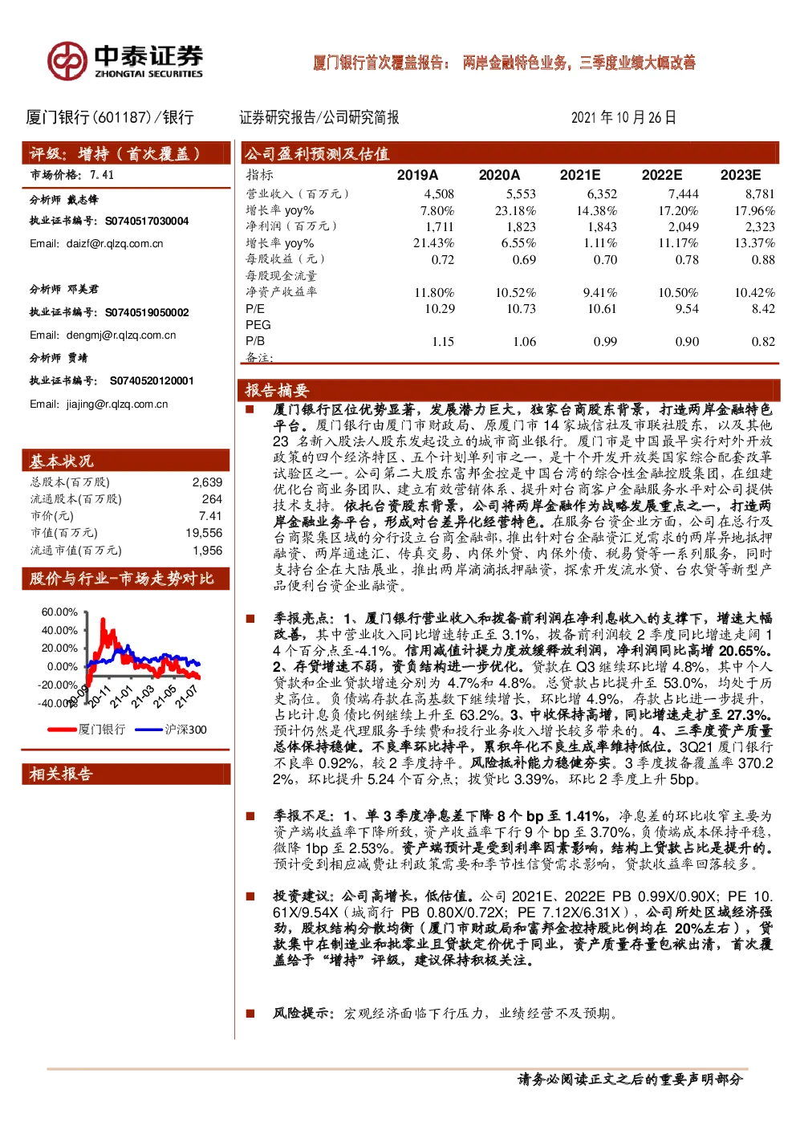Click certificate number S0740519050002
The width and height of the screenshot is (796, 1126).
(147, 312)
